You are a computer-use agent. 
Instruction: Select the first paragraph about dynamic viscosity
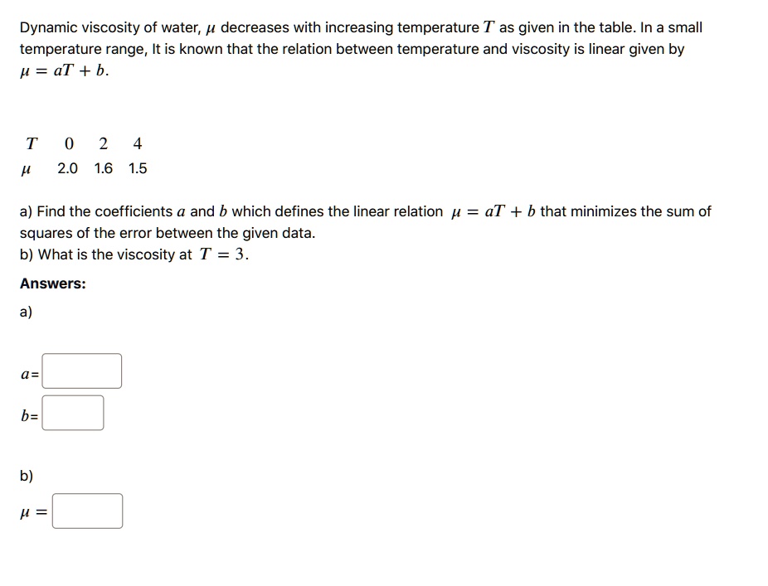click(x=357, y=27)
